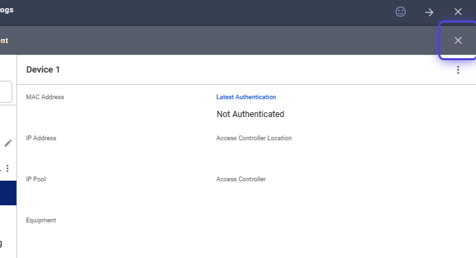Image resolution: width=476 pixels, height=258 pixels.
Task: Click the IP Address label
Action: [x=41, y=138]
